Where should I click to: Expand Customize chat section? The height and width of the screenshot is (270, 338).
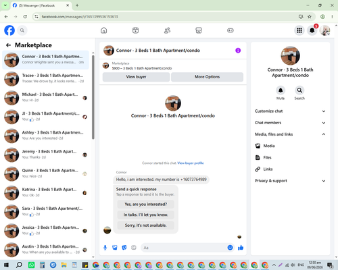click(290, 111)
